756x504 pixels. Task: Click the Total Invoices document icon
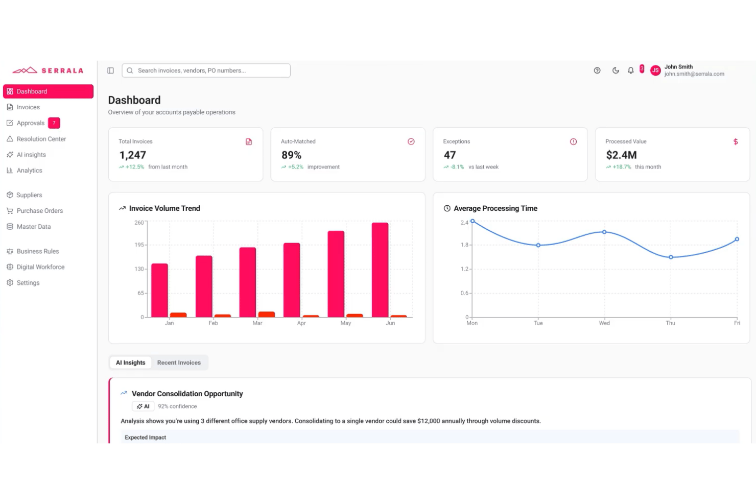[x=249, y=142]
